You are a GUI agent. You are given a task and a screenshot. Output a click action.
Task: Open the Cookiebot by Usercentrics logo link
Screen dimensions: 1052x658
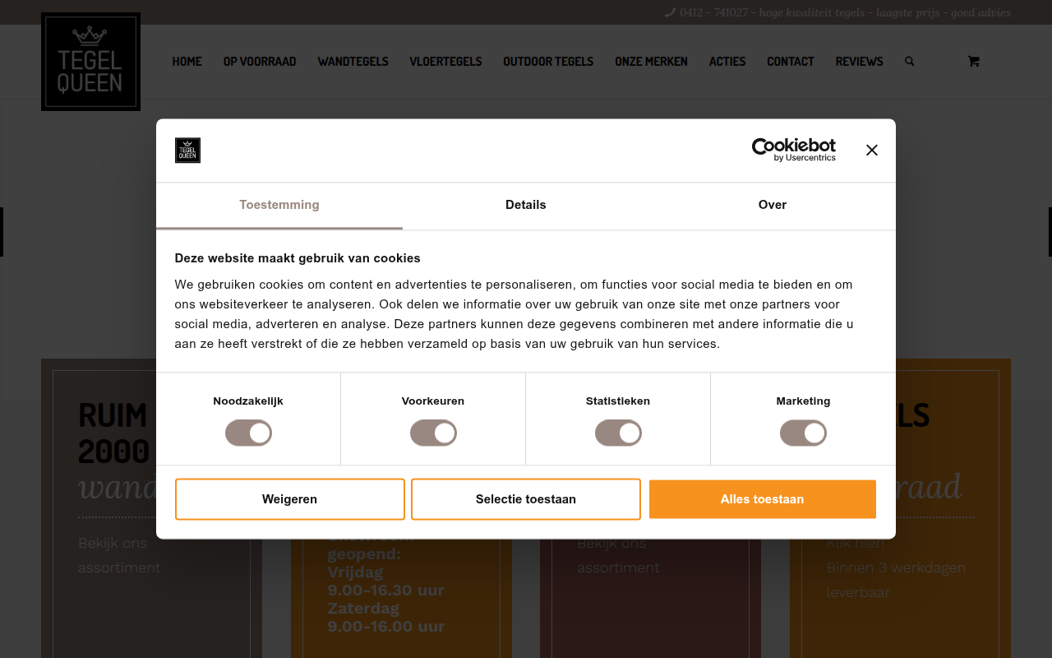pos(794,150)
